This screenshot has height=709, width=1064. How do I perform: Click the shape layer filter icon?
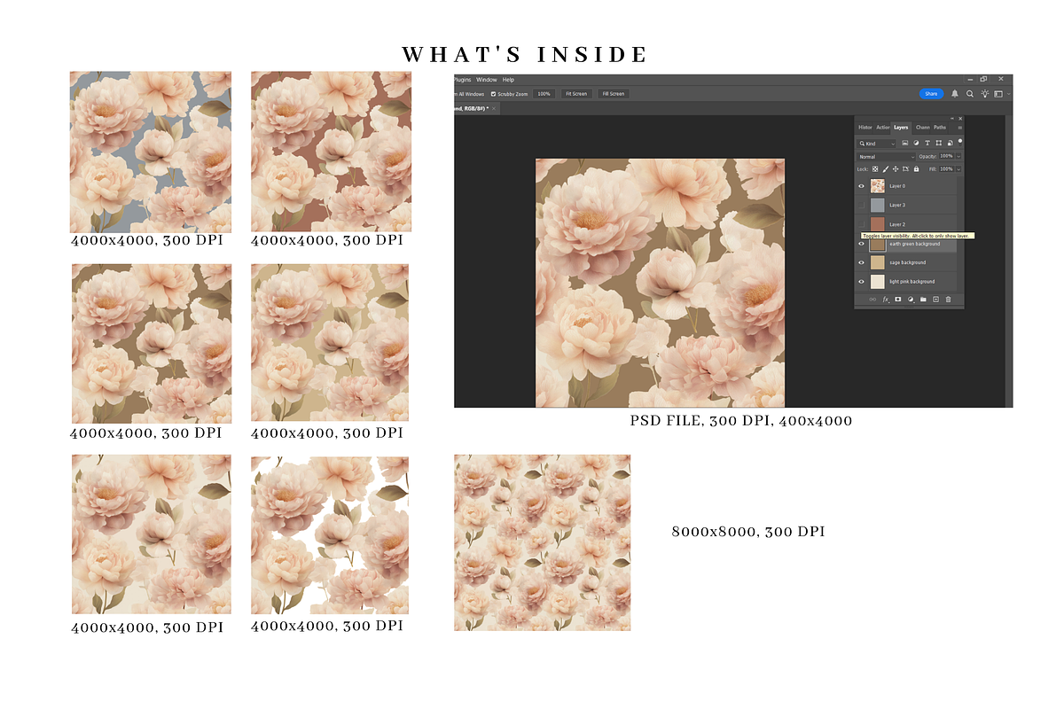[x=939, y=143]
